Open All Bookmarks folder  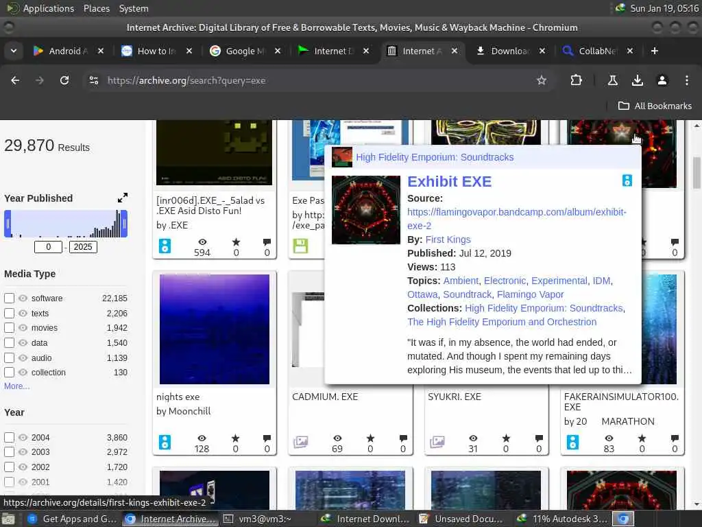tap(655, 106)
